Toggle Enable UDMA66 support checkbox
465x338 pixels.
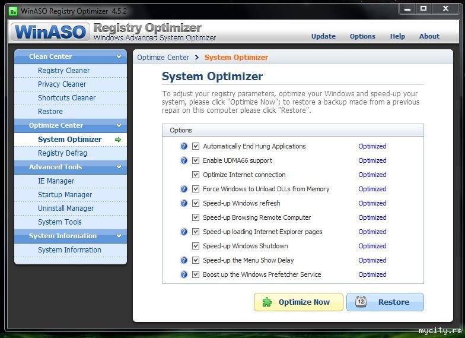[196, 160]
